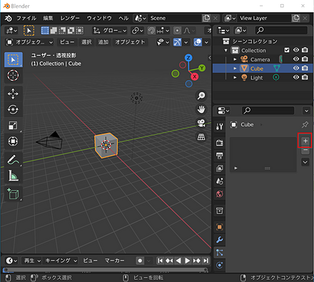Open the レンダー menu
The image size is (314, 282).
pyautogui.click(x=70, y=18)
